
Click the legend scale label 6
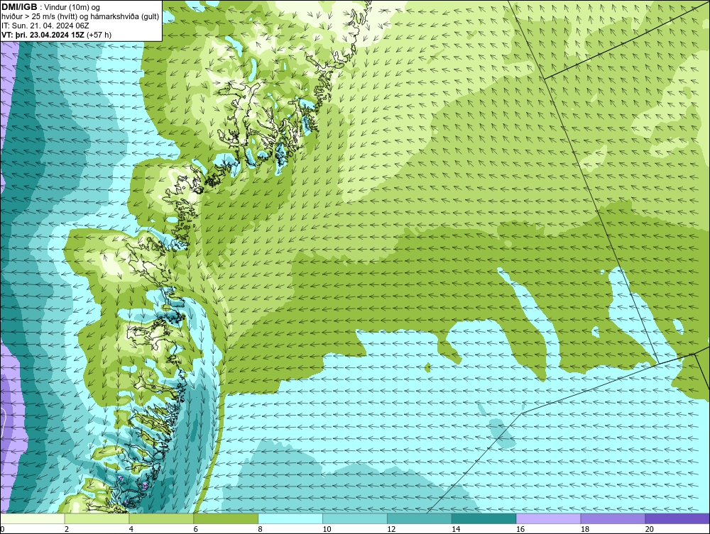196,529
